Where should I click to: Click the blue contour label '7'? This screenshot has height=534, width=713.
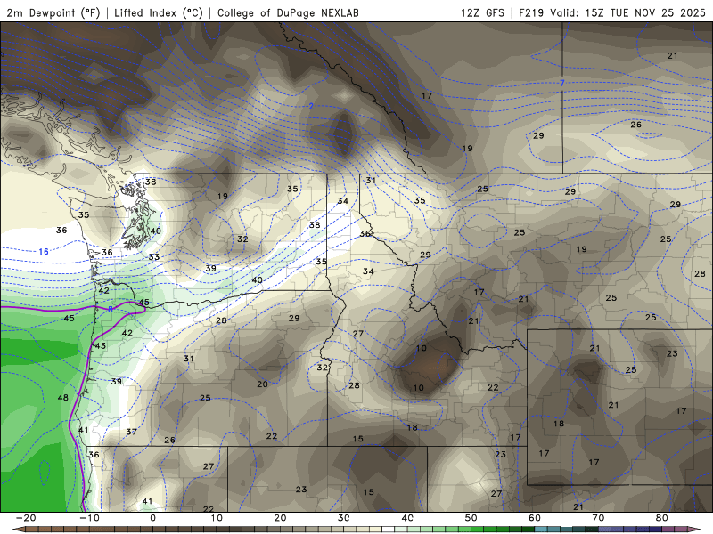562,83
